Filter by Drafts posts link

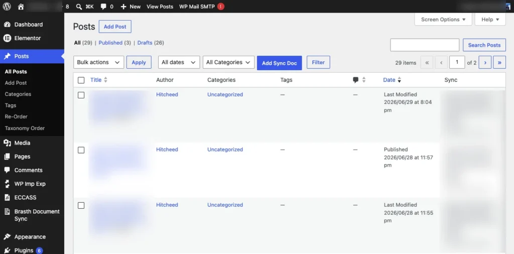[145, 43]
